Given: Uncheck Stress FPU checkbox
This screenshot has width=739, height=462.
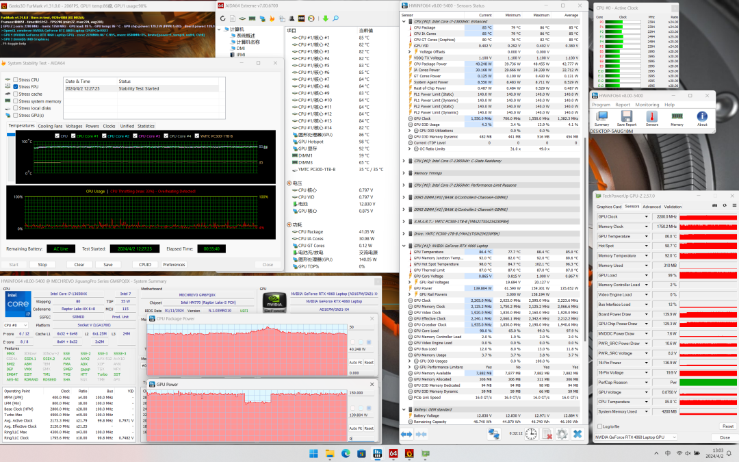Looking at the screenshot, I should click(x=16, y=87).
